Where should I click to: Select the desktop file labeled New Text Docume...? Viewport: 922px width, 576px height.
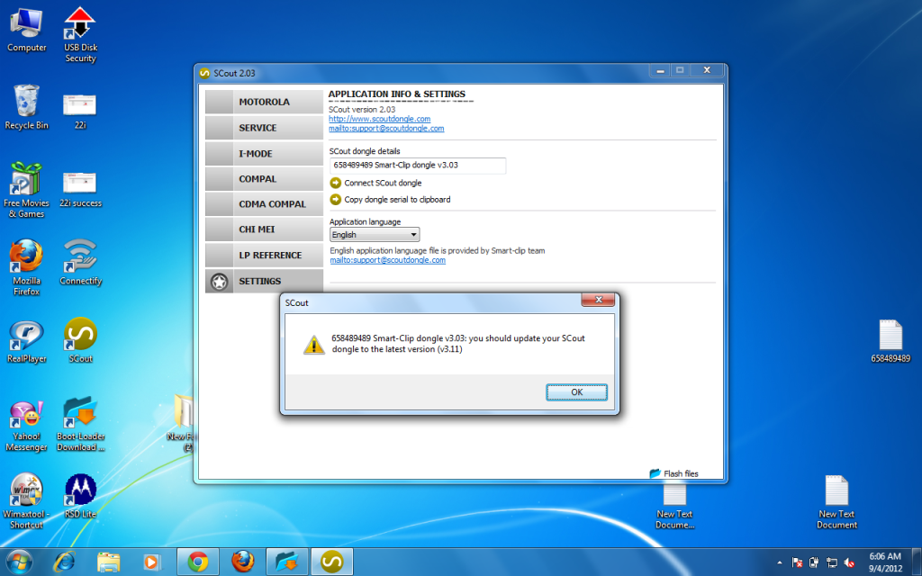pos(674,506)
